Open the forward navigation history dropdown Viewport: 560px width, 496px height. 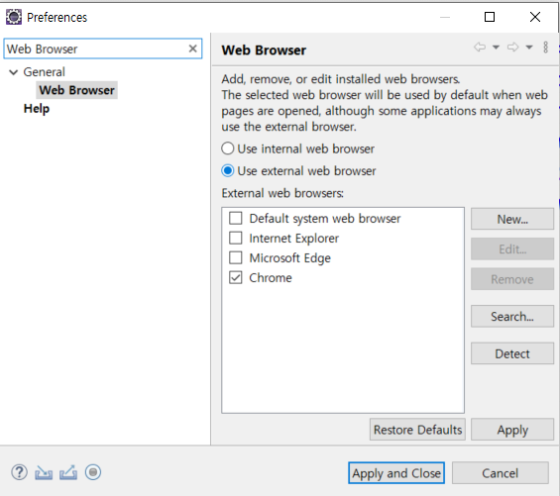click(529, 48)
